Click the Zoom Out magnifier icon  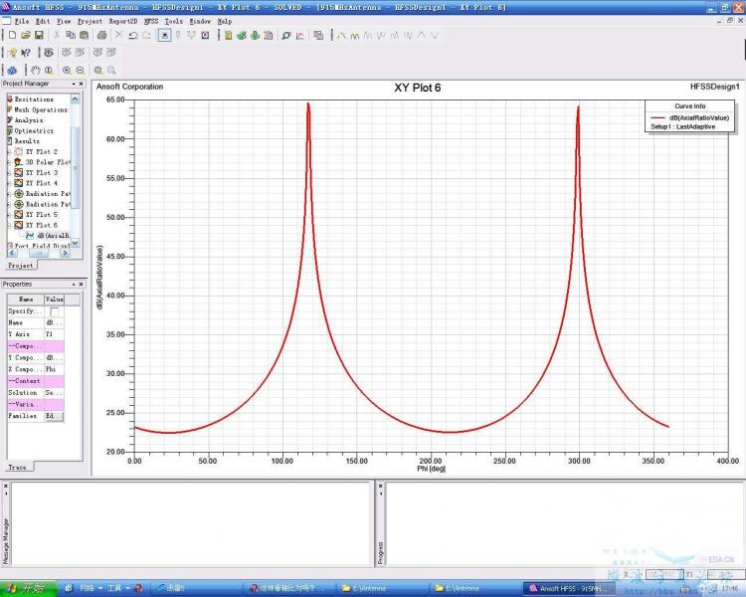pyautogui.click(x=81, y=70)
